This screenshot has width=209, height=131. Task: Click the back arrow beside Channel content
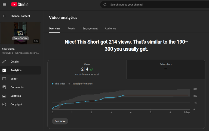point(4,16)
